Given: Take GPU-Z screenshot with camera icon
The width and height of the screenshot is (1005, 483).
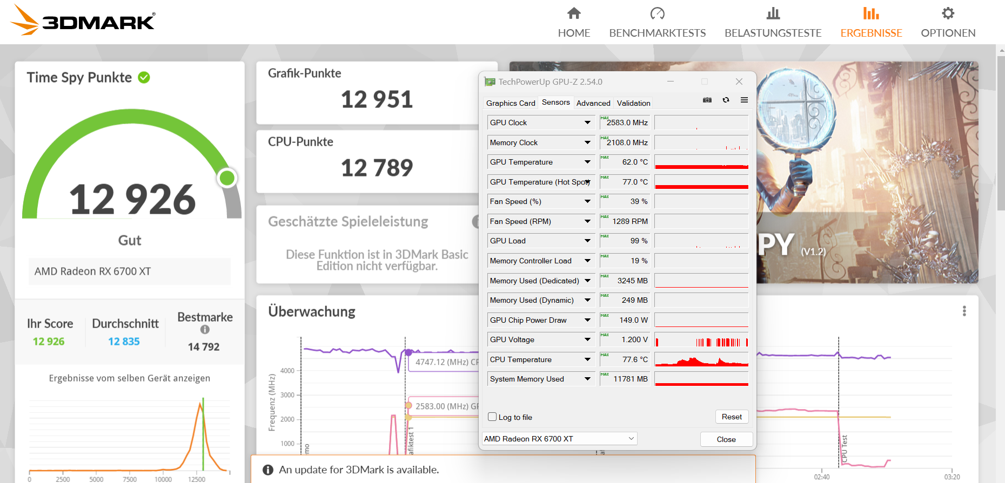Looking at the screenshot, I should (x=707, y=100).
